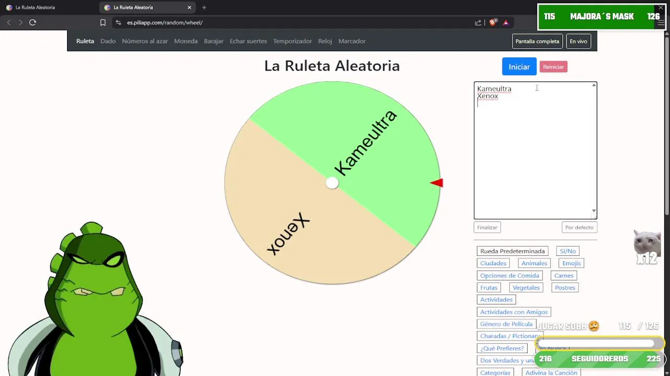This screenshot has width=670, height=376.
Task: Open the Temporizador menu item
Action: [293, 41]
